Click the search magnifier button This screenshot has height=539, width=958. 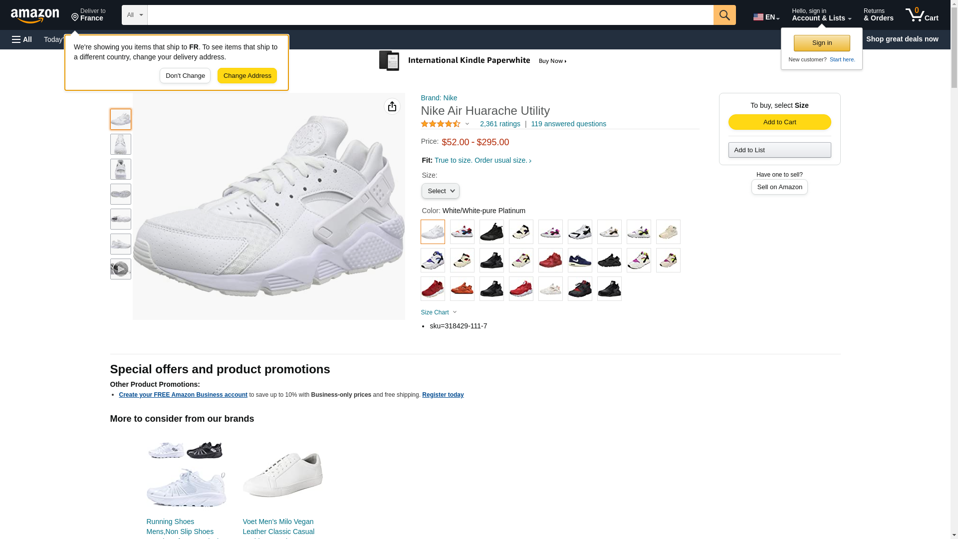[x=724, y=15]
